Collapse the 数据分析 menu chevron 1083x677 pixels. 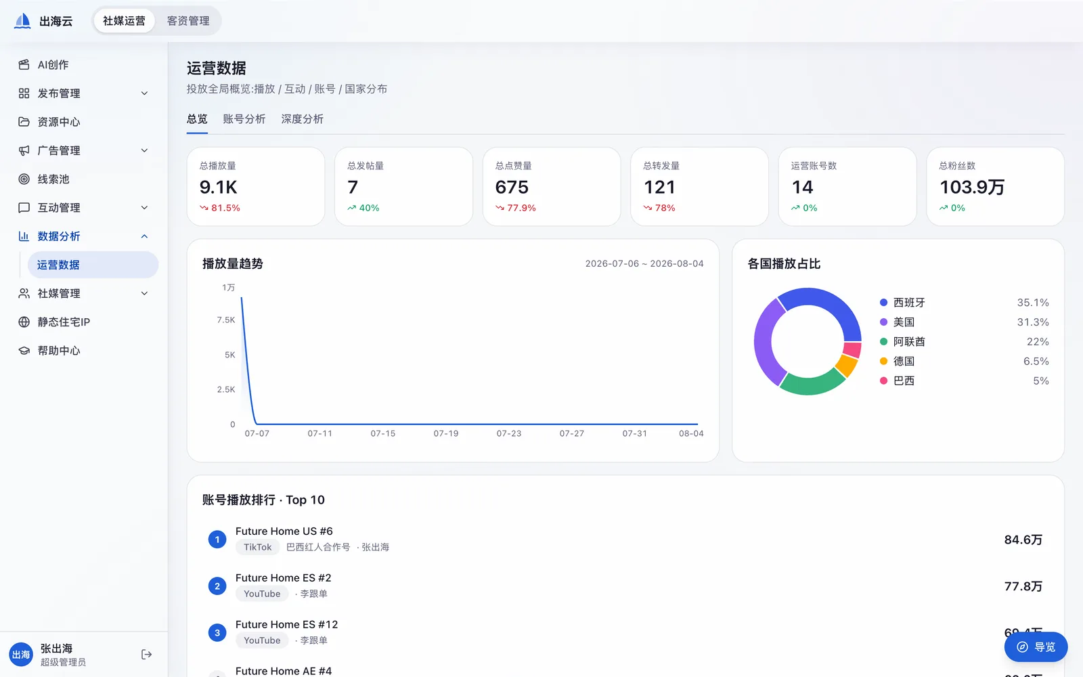(144, 236)
